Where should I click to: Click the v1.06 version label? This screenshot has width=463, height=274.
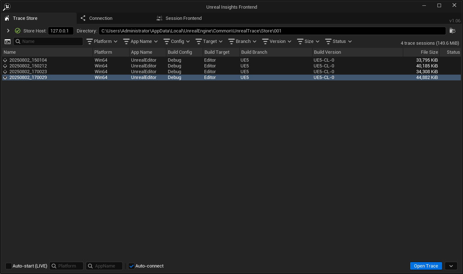(455, 21)
